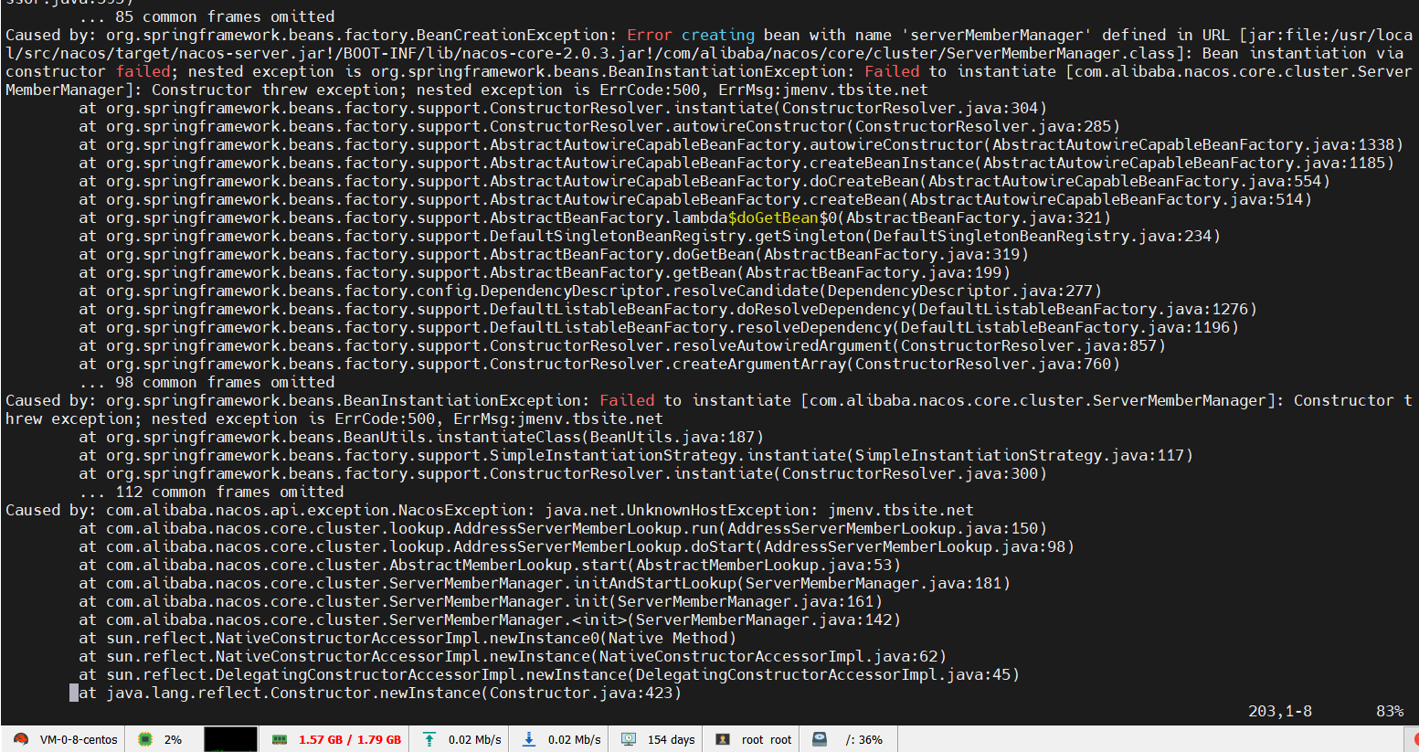Viewport: 1419px width, 752px height.
Task: Click the uptime monitor icon
Action: [x=629, y=739]
